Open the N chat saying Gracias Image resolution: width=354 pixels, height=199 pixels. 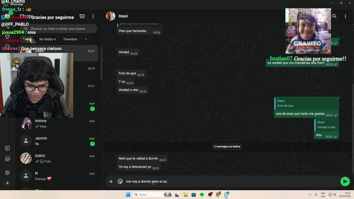pos(58,176)
